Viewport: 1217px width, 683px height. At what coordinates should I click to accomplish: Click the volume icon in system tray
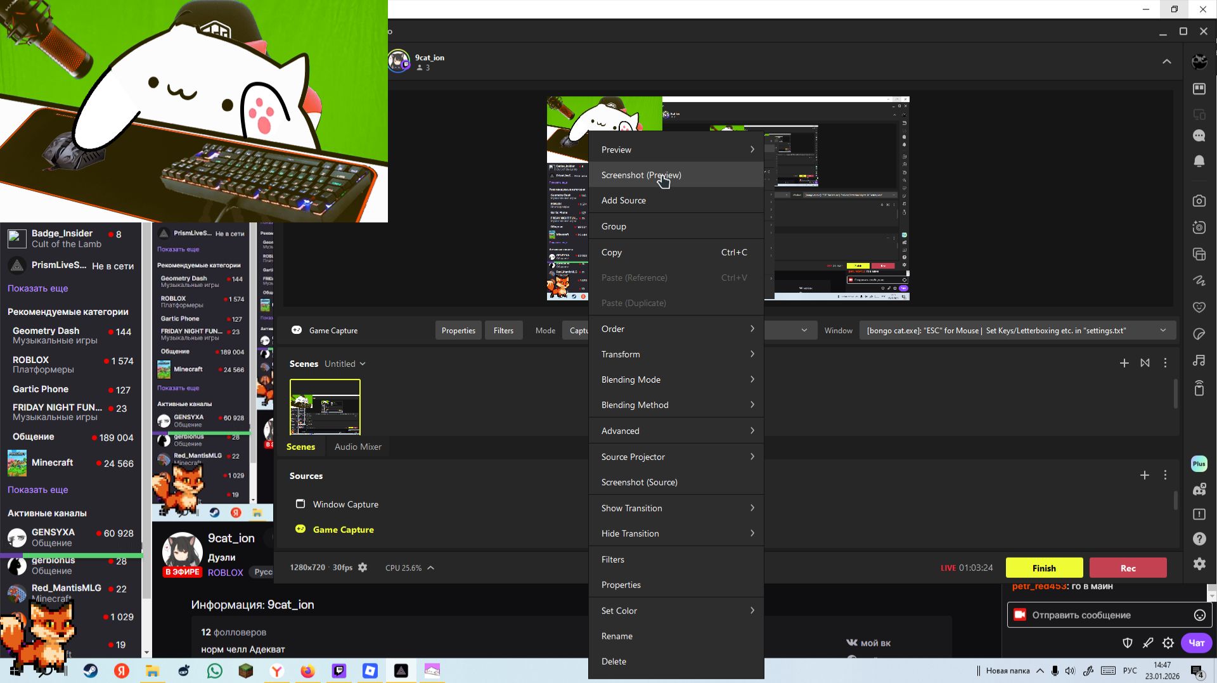[1070, 670]
